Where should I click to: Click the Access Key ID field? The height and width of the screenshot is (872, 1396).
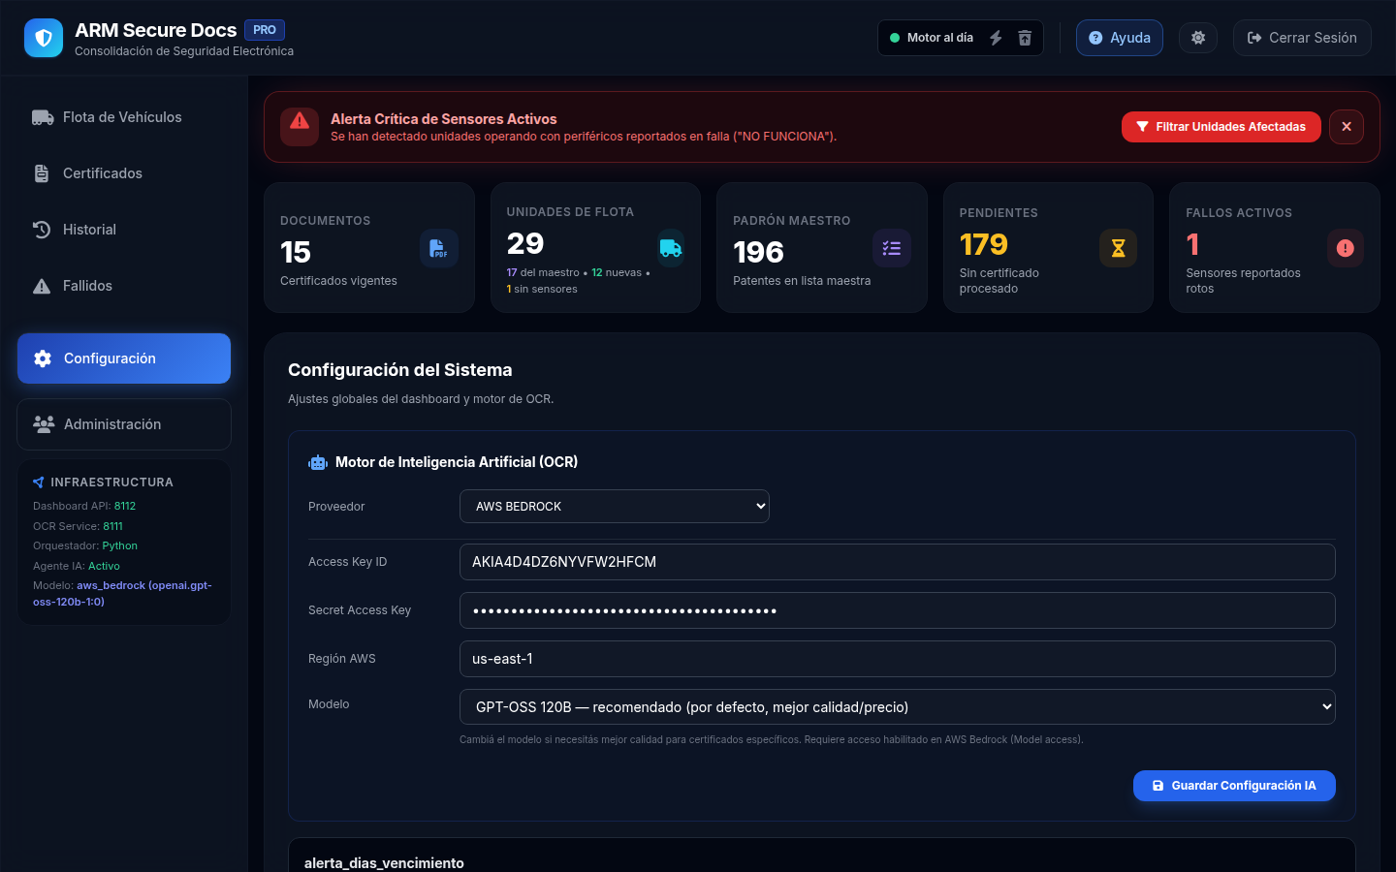pos(898,562)
